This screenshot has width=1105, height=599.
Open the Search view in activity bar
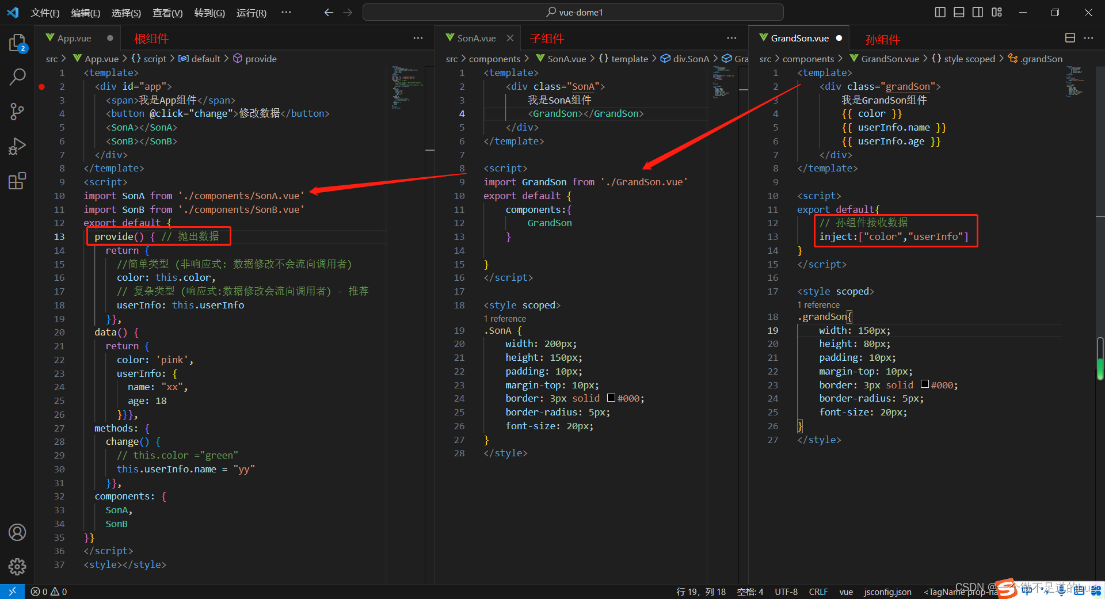(x=17, y=77)
